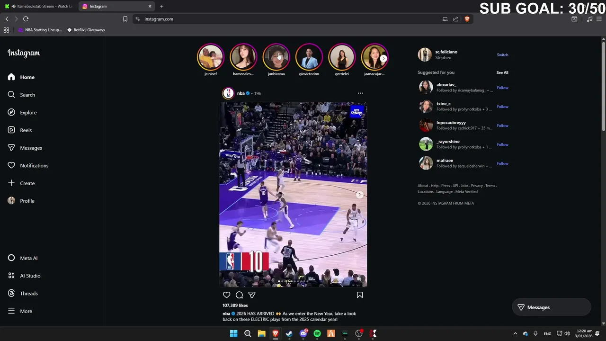The width and height of the screenshot is (606, 341).
Task: Open Notifications in the sidebar
Action: 28,165
